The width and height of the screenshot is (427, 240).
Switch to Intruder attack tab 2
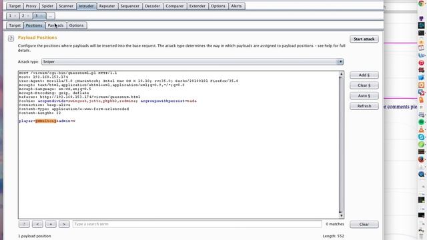[25, 16]
